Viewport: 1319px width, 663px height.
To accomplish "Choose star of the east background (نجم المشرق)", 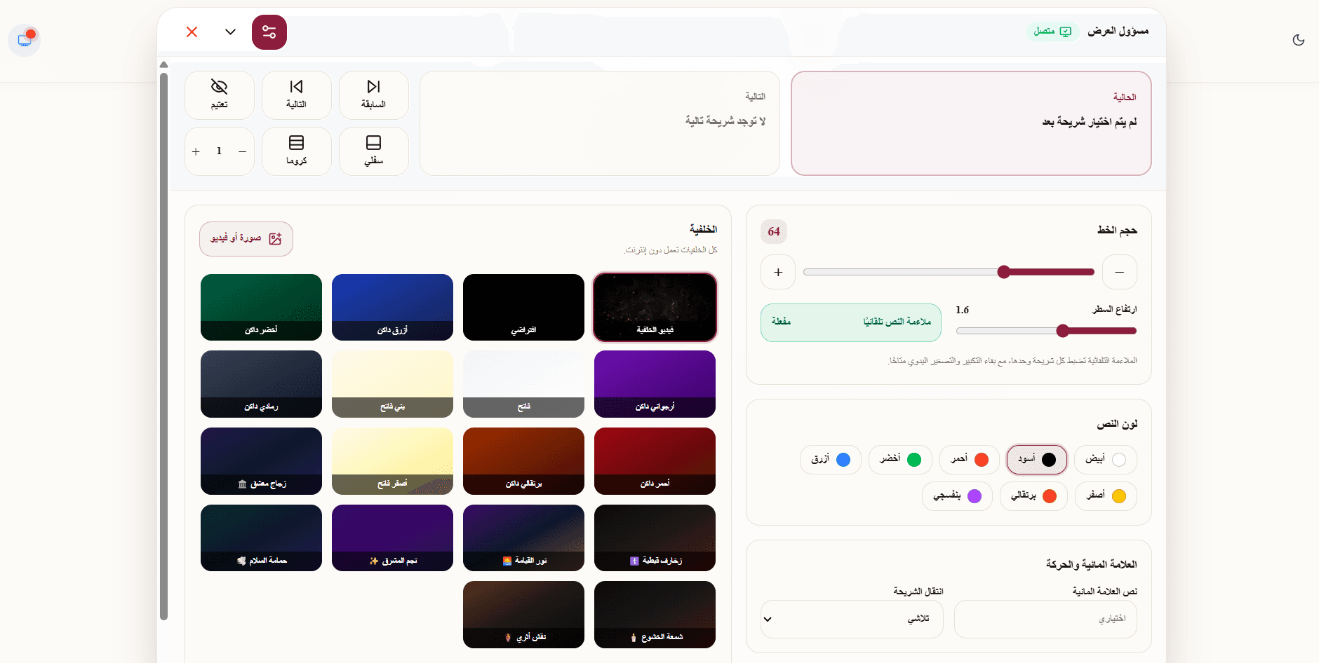I will pos(392,538).
